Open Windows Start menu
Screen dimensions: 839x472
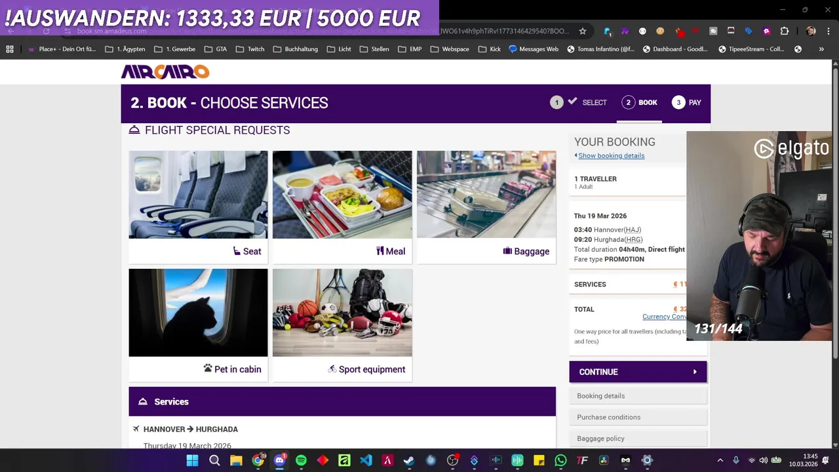pyautogui.click(x=193, y=460)
